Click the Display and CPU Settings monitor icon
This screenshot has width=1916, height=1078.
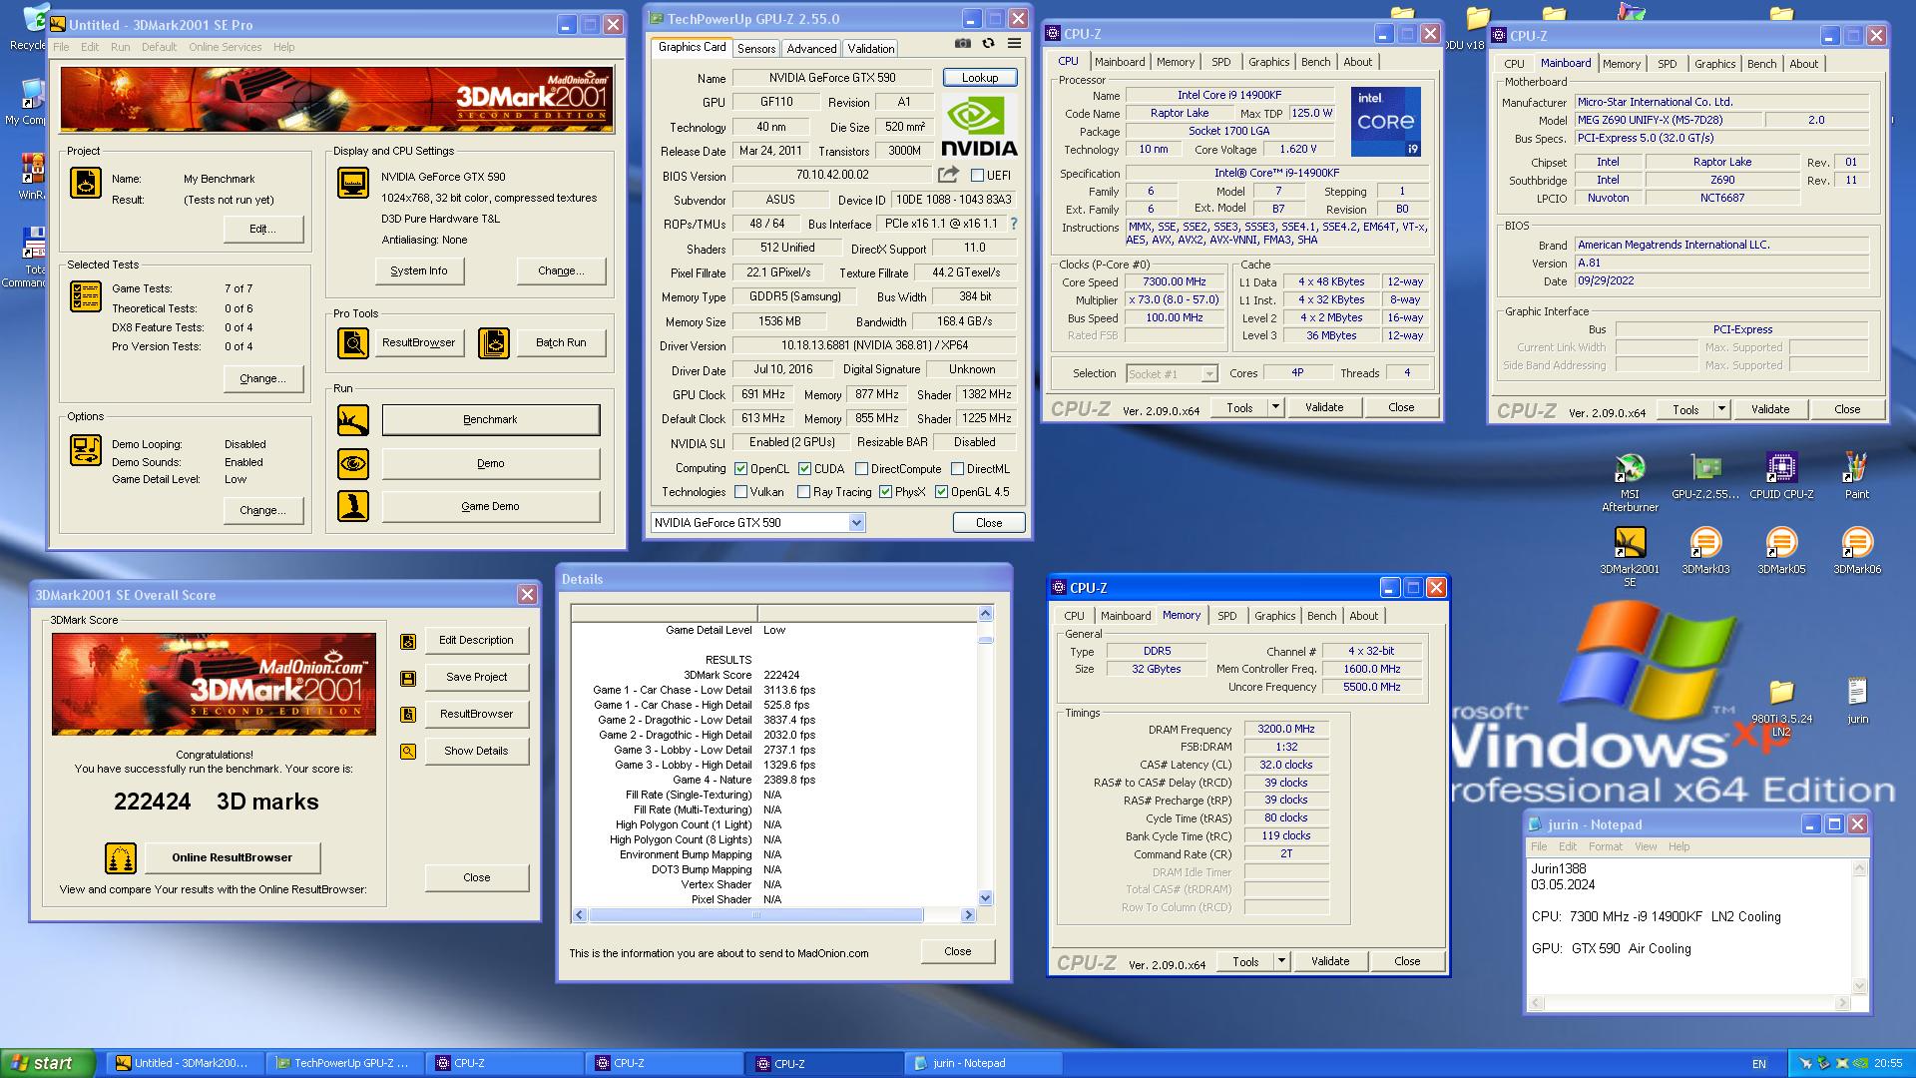(x=353, y=183)
